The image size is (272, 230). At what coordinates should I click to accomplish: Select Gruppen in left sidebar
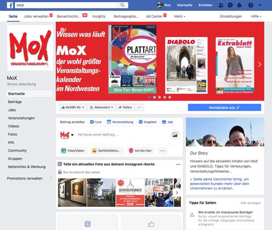tap(15, 159)
